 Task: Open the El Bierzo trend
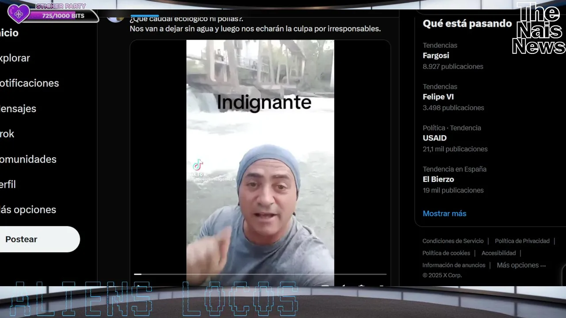[438, 179]
